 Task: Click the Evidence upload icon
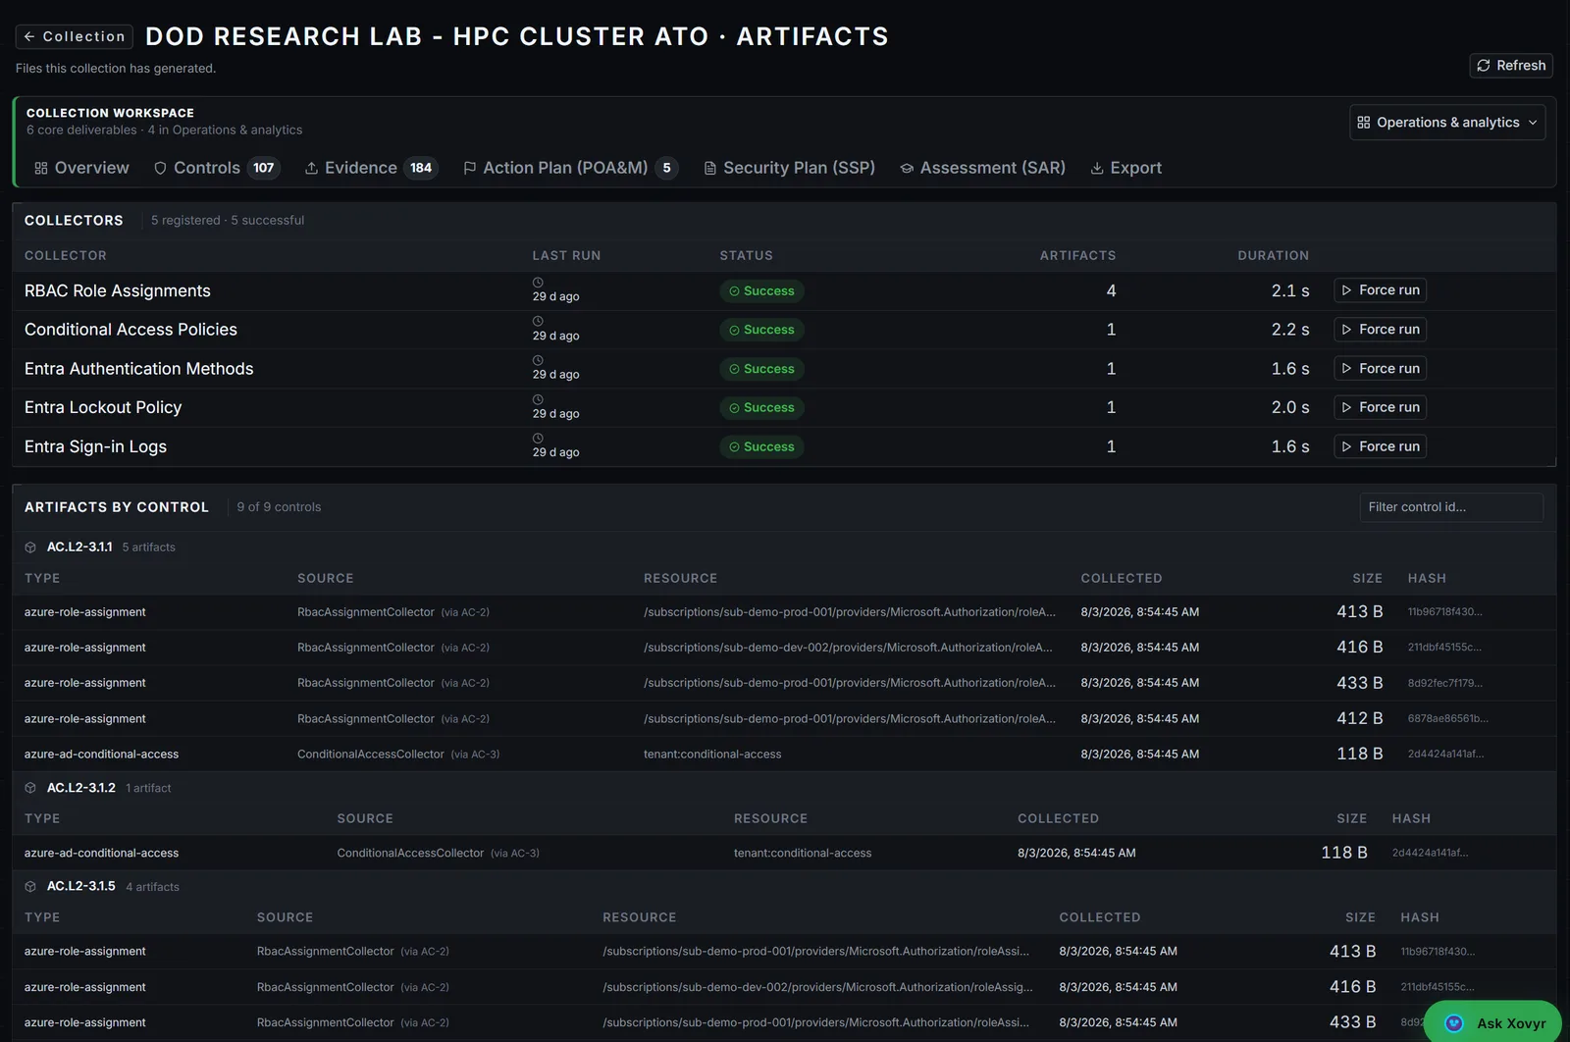pos(311,169)
